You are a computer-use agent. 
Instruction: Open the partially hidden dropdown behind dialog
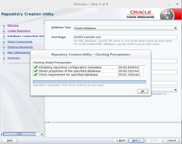pos(175,90)
